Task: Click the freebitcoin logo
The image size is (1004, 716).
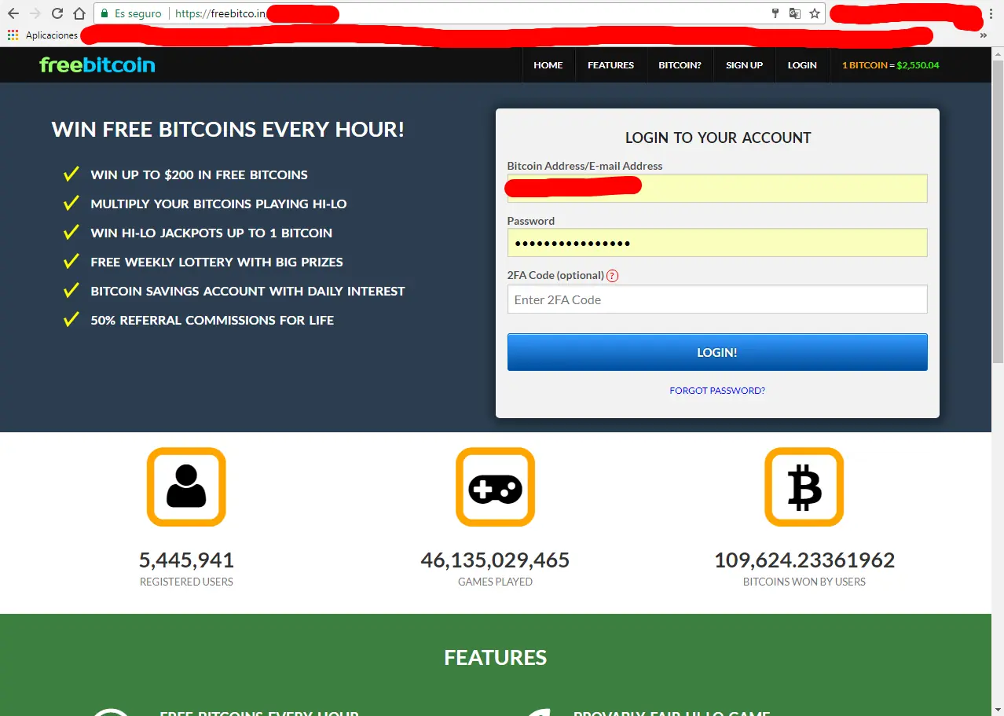Action: (97, 65)
